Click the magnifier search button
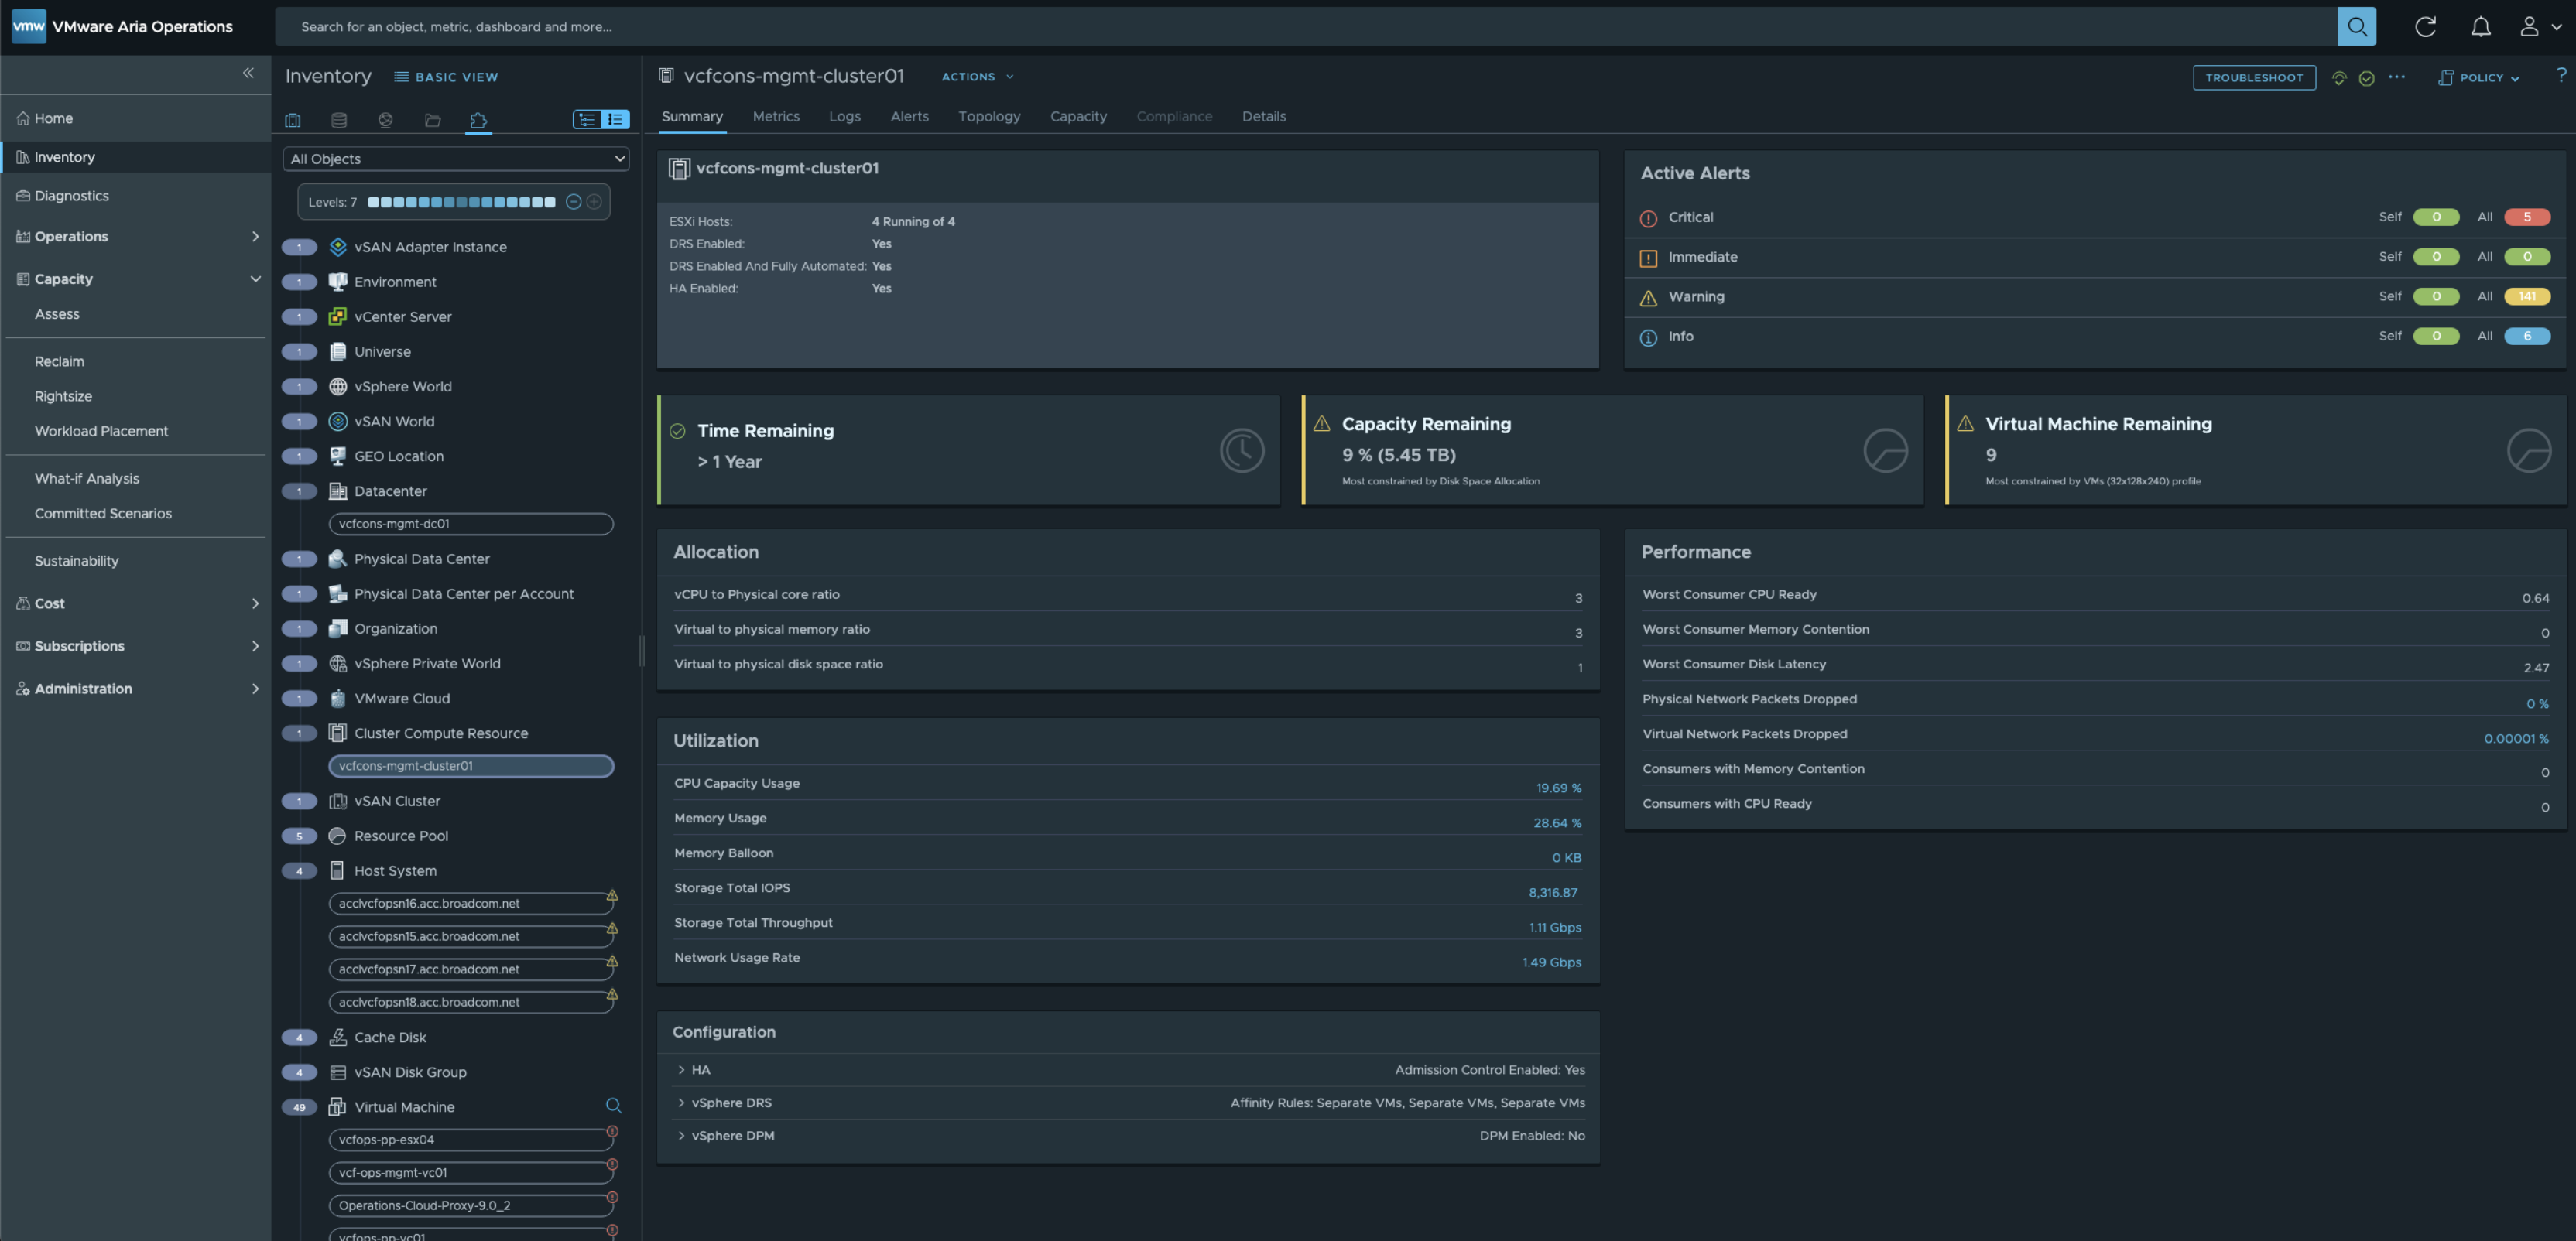 coord(2356,27)
